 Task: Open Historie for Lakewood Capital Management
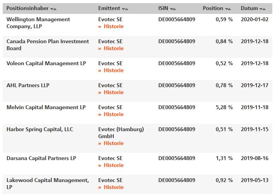(113, 187)
